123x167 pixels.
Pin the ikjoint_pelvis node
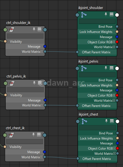tap(106, 68)
